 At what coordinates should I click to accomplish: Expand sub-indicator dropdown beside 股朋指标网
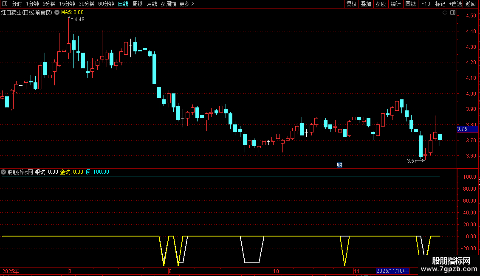(3, 172)
